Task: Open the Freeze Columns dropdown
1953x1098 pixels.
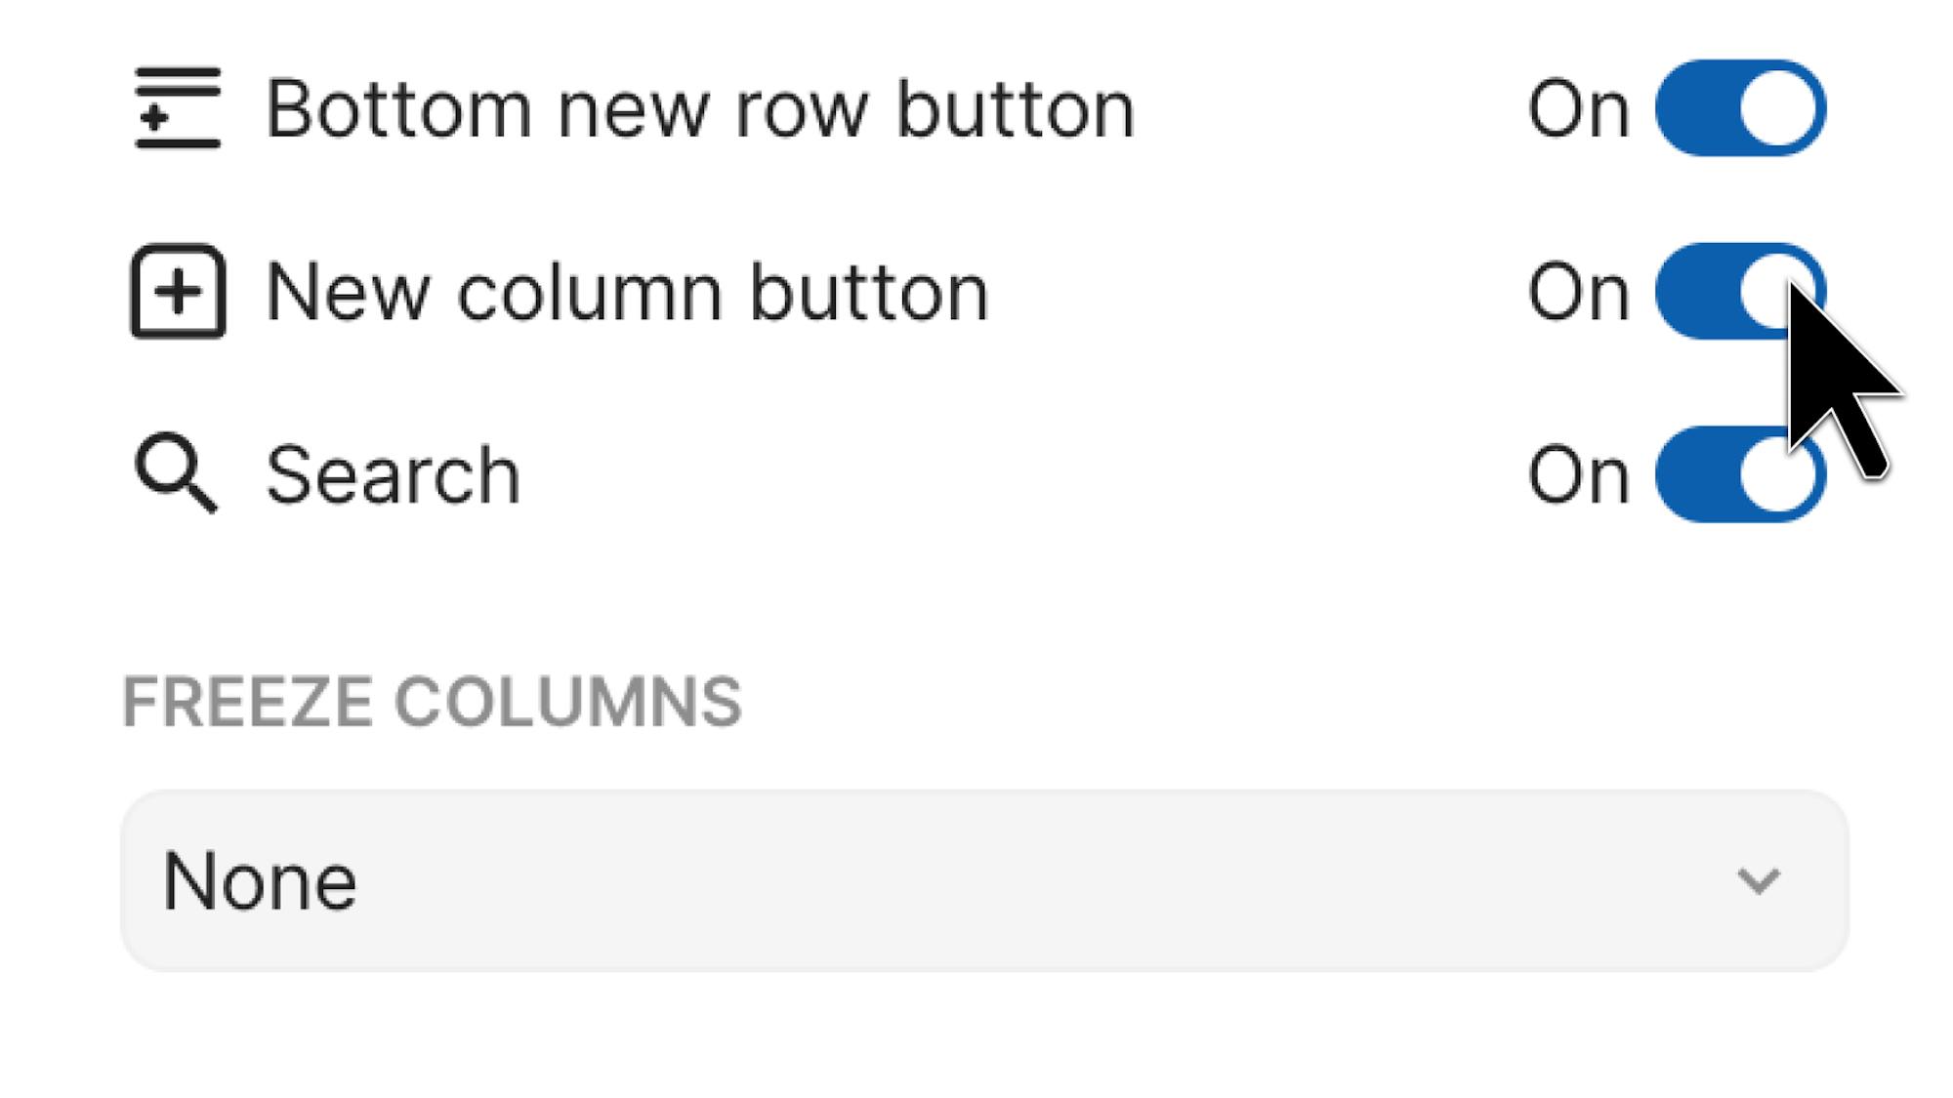Action: (x=984, y=880)
